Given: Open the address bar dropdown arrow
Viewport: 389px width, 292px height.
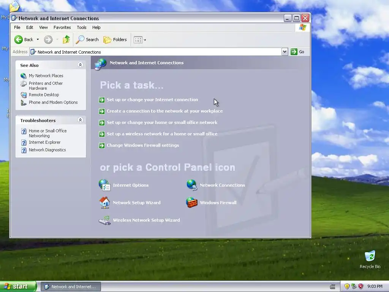Looking at the screenshot, I should coord(285,52).
